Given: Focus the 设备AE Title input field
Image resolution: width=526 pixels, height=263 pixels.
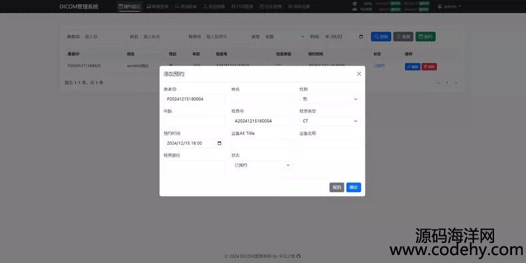Looking at the screenshot, I should (x=262, y=143).
